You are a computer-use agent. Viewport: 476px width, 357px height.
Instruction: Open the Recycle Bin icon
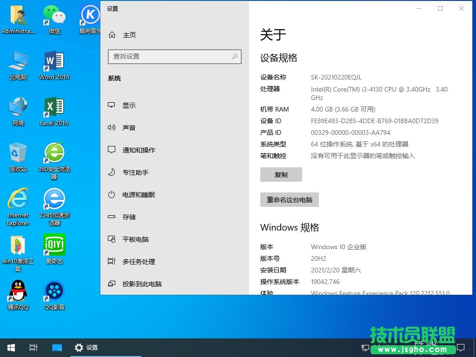(x=18, y=153)
